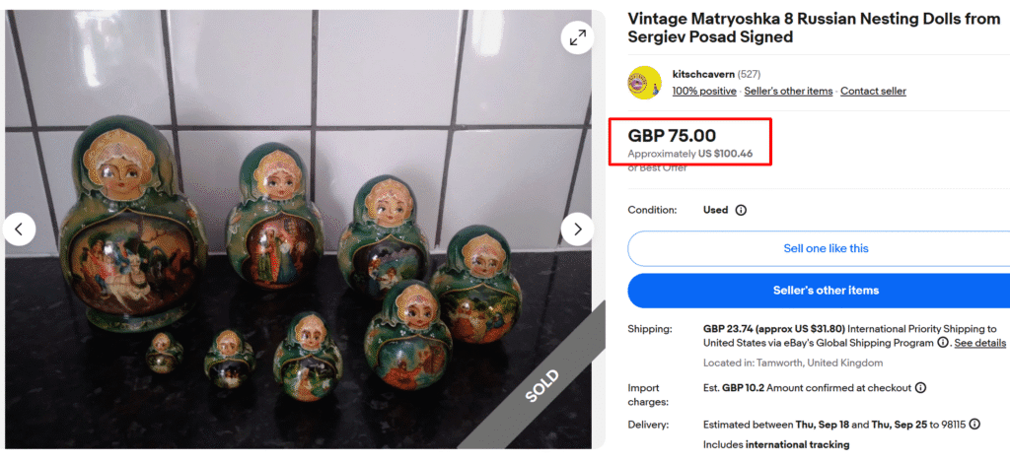Click the GBP 75.00 price
This screenshot has height=462, width=1010.
672,136
